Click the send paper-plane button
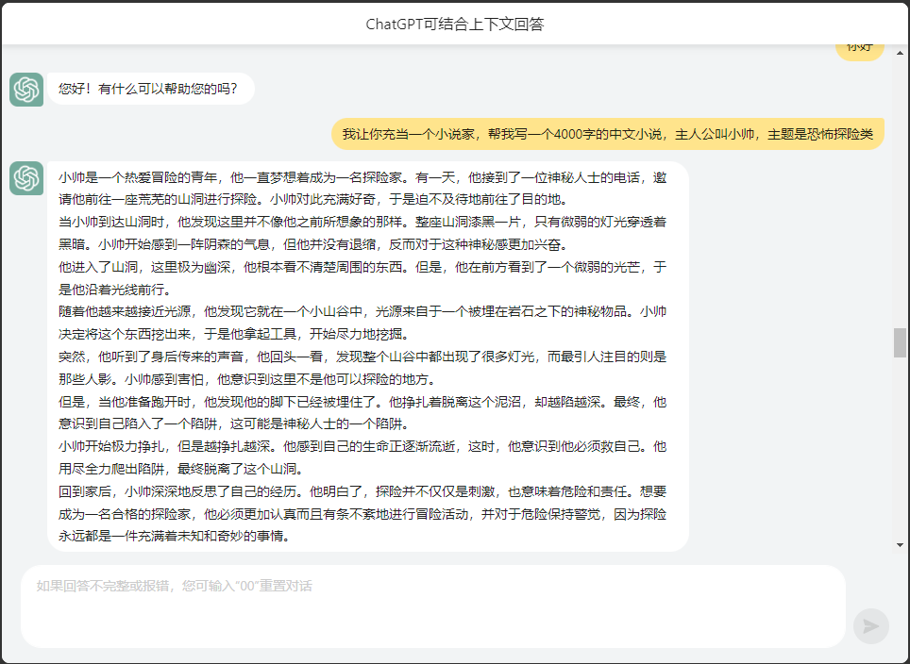This screenshot has height=664, width=910. 870,626
